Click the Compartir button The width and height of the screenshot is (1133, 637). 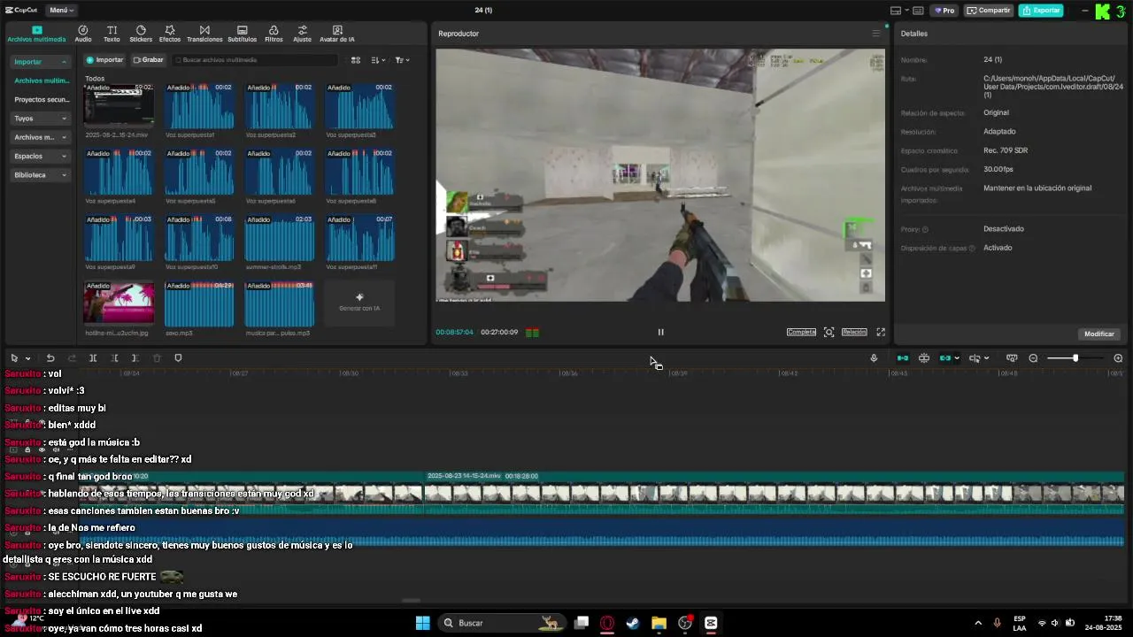point(989,11)
